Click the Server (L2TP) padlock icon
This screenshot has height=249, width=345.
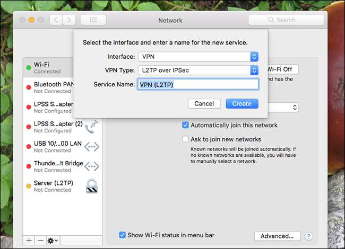[x=92, y=186]
